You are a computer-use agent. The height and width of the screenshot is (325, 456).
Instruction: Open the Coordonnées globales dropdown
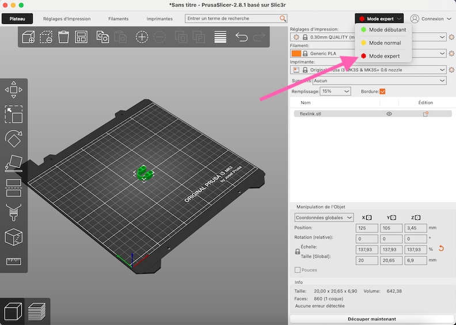(x=324, y=217)
